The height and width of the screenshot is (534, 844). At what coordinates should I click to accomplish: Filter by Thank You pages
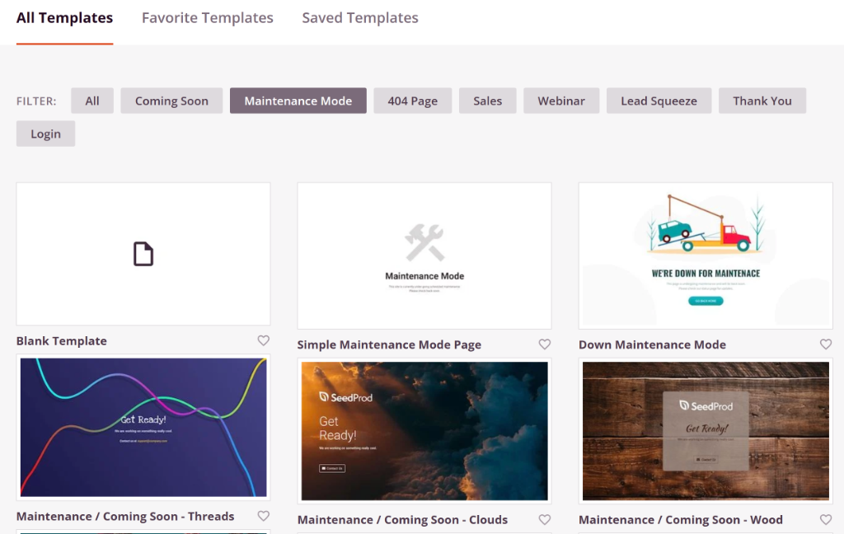[x=762, y=101]
